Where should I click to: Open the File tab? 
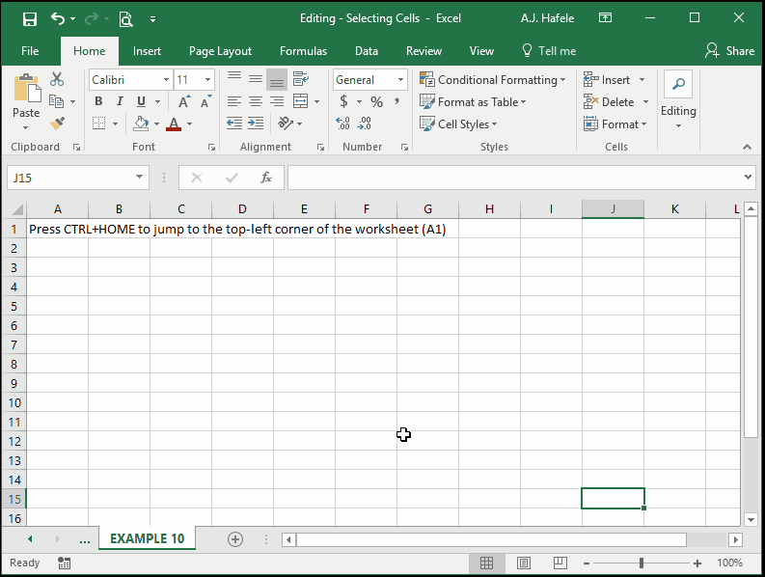coord(30,51)
